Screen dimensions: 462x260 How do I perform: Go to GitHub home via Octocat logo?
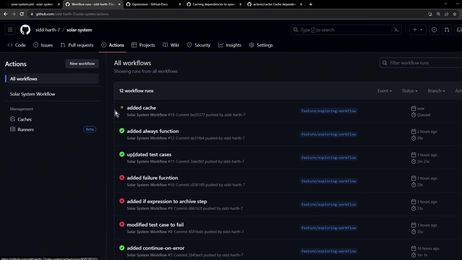pyautogui.click(x=25, y=30)
